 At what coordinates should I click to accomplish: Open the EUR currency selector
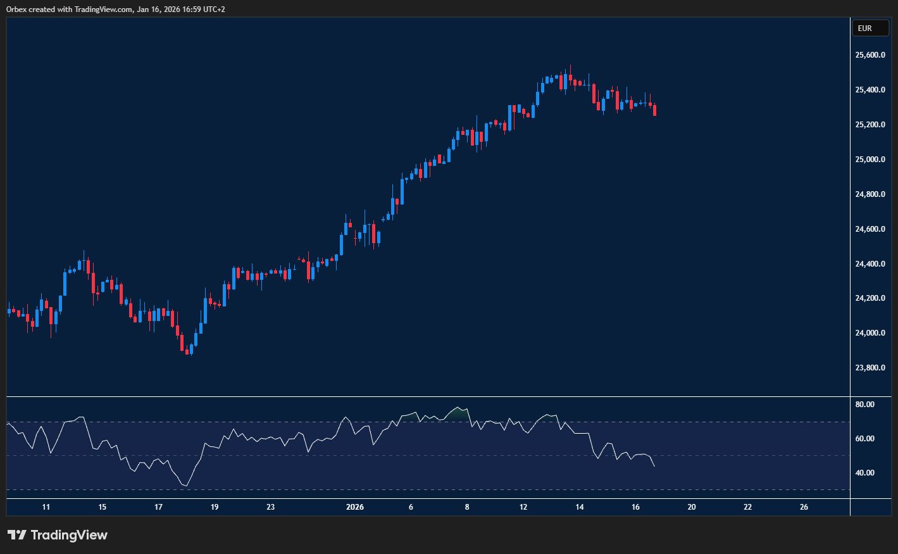870,28
